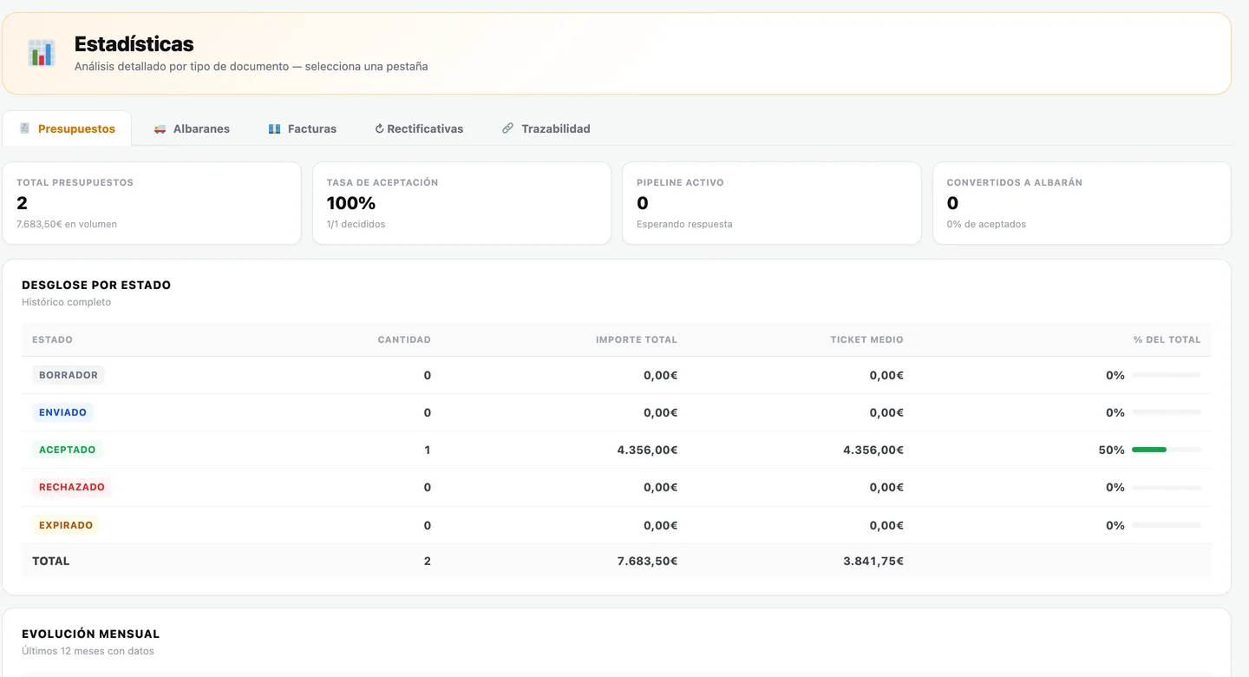The height and width of the screenshot is (677, 1249).
Task: Click the progress bar in the Borrador row
Action: 1167,375
